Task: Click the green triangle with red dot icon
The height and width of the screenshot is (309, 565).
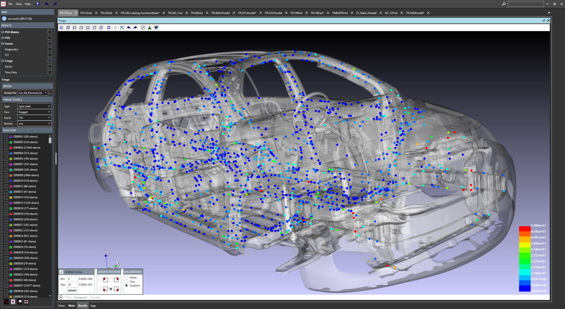Action: pyautogui.click(x=149, y=28)
